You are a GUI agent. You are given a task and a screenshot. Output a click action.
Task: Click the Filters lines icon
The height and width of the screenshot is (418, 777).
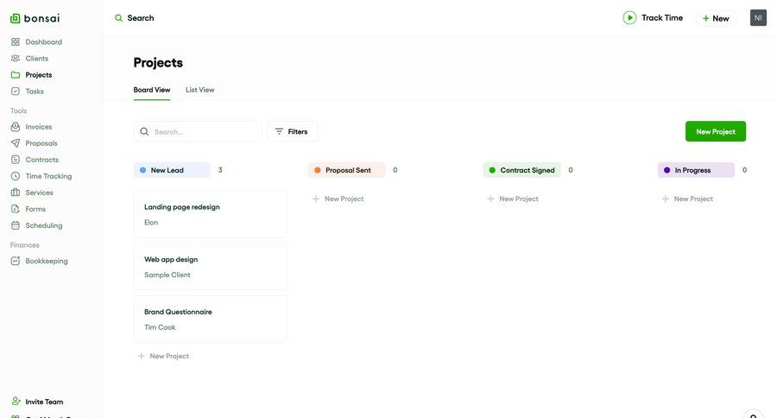coord(279,131)
